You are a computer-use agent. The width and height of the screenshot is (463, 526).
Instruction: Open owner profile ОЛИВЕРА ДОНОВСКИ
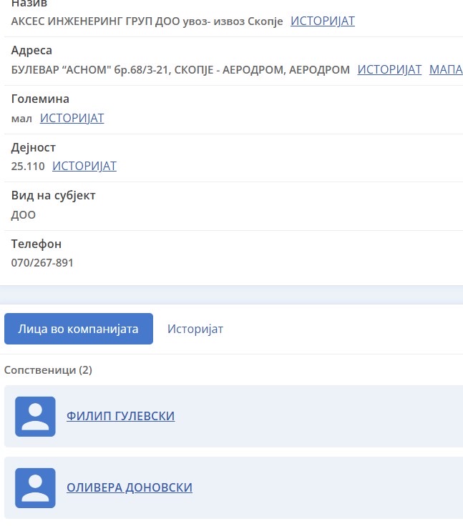[130, 487]
